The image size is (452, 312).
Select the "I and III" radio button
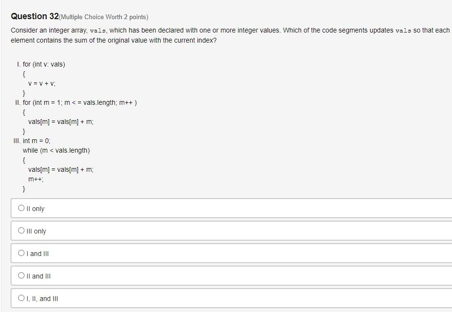(x=21, y=253)
